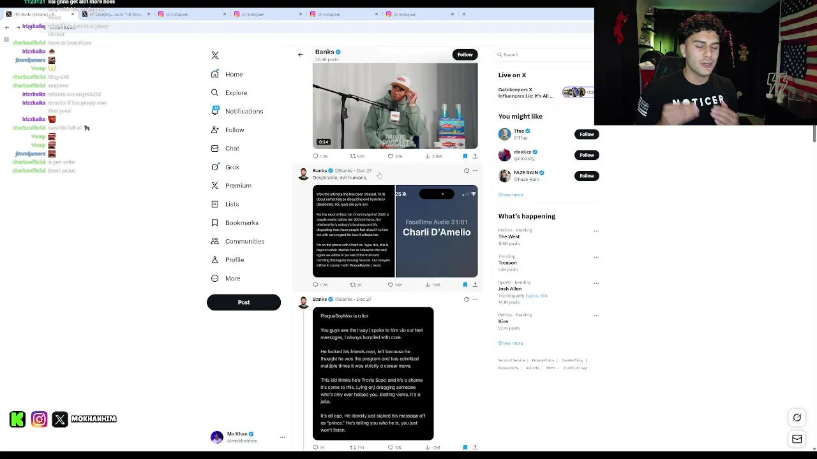Open a new browser tab
This screenshot has height=459, width=817.
pos(464,14)
